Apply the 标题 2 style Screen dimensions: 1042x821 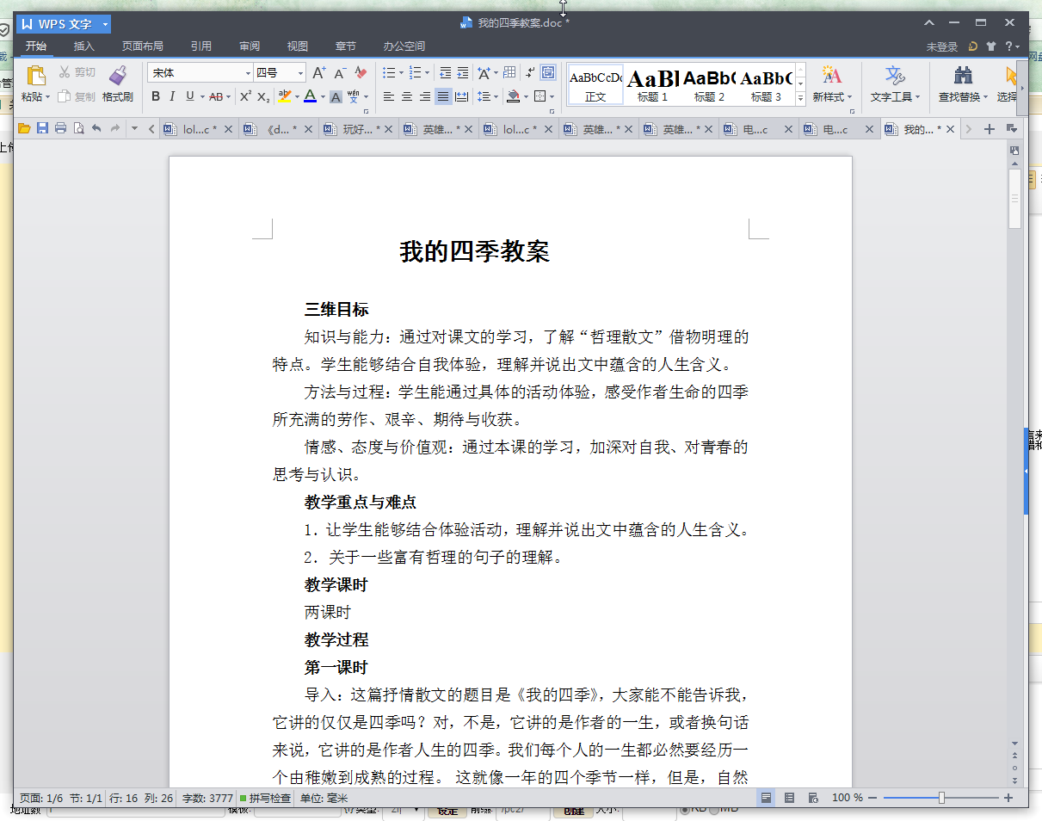709,84
